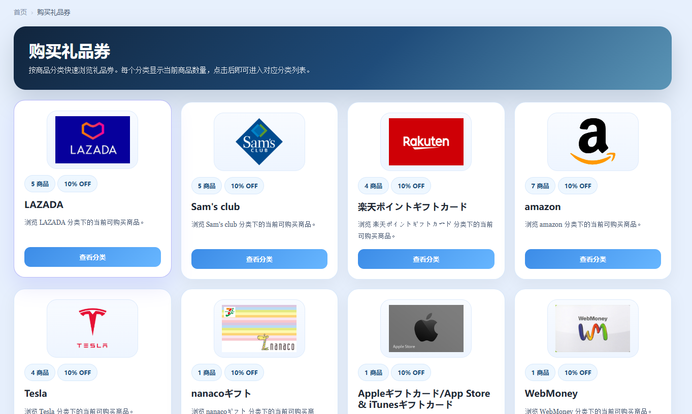692x414 pixels.
Task: Navigate to 首页 via breadcrumb link
Action: [x=20, y=12]
